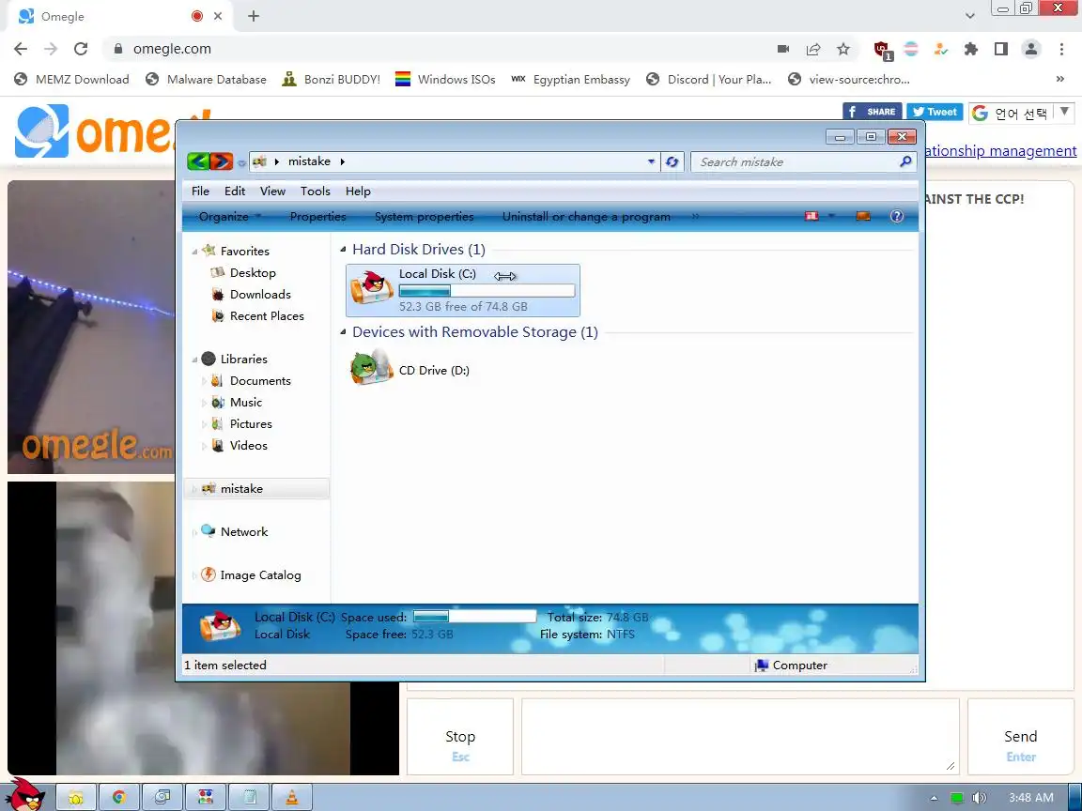The width and height of the screenshot is (1082, 811).
Task: Click the striped flag extension icon in Chrome
Action: 911,49
